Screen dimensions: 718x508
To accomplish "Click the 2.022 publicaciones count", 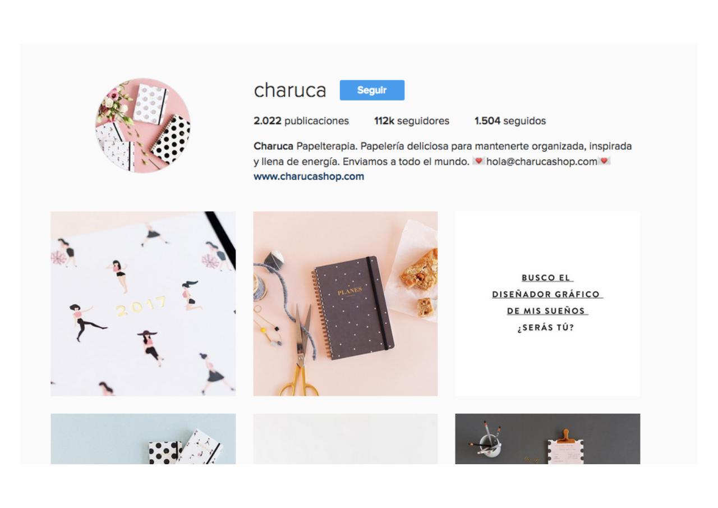I will pos(301,121).
